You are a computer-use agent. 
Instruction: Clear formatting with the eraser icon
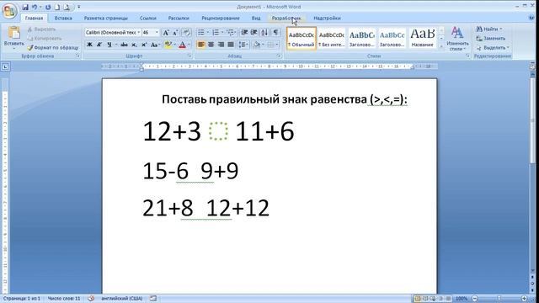pos(187,33)
